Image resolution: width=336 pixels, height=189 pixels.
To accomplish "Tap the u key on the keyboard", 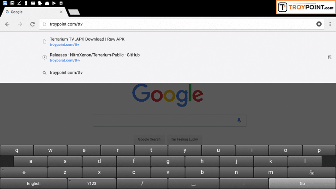I will coord(218,150).
